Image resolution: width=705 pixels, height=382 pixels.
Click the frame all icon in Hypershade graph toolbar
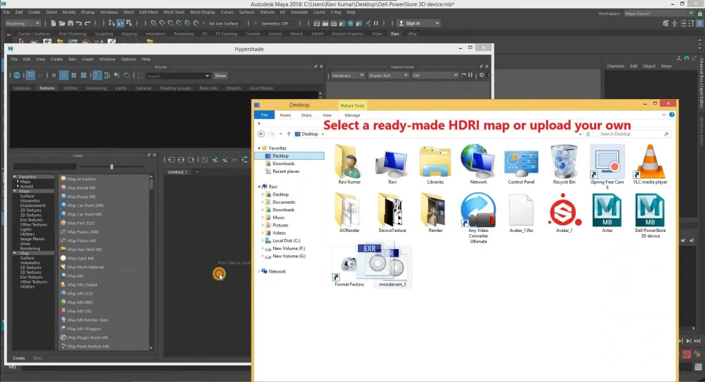click(205, 160)
